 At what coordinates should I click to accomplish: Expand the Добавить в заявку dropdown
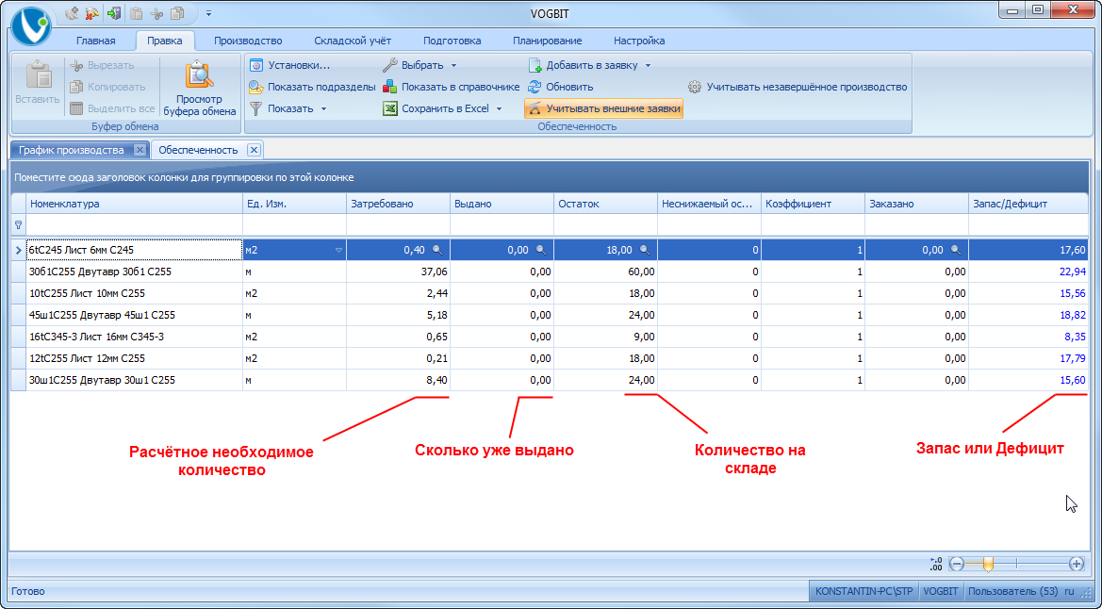648,65
